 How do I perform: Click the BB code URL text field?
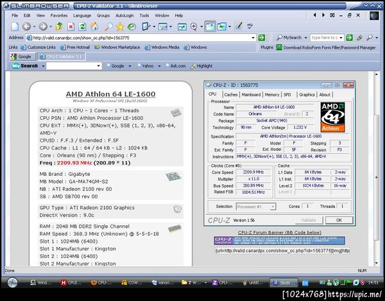point(282,251)
